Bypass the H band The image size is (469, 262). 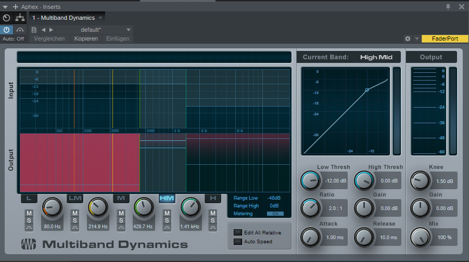(213, 227)
